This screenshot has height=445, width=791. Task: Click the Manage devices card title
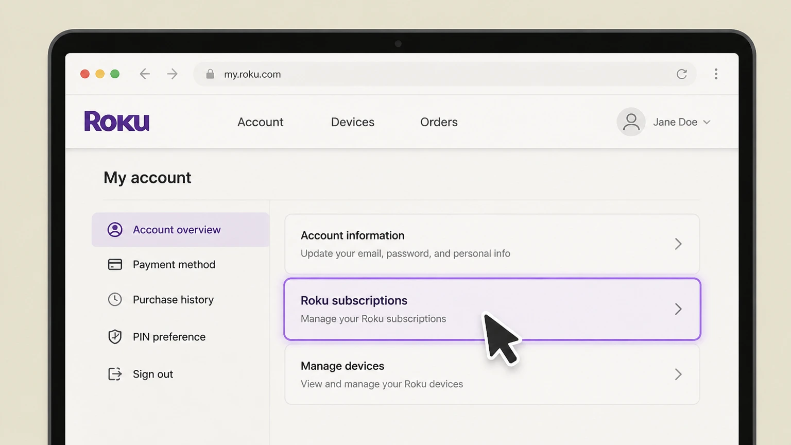[x=342, y=366]
